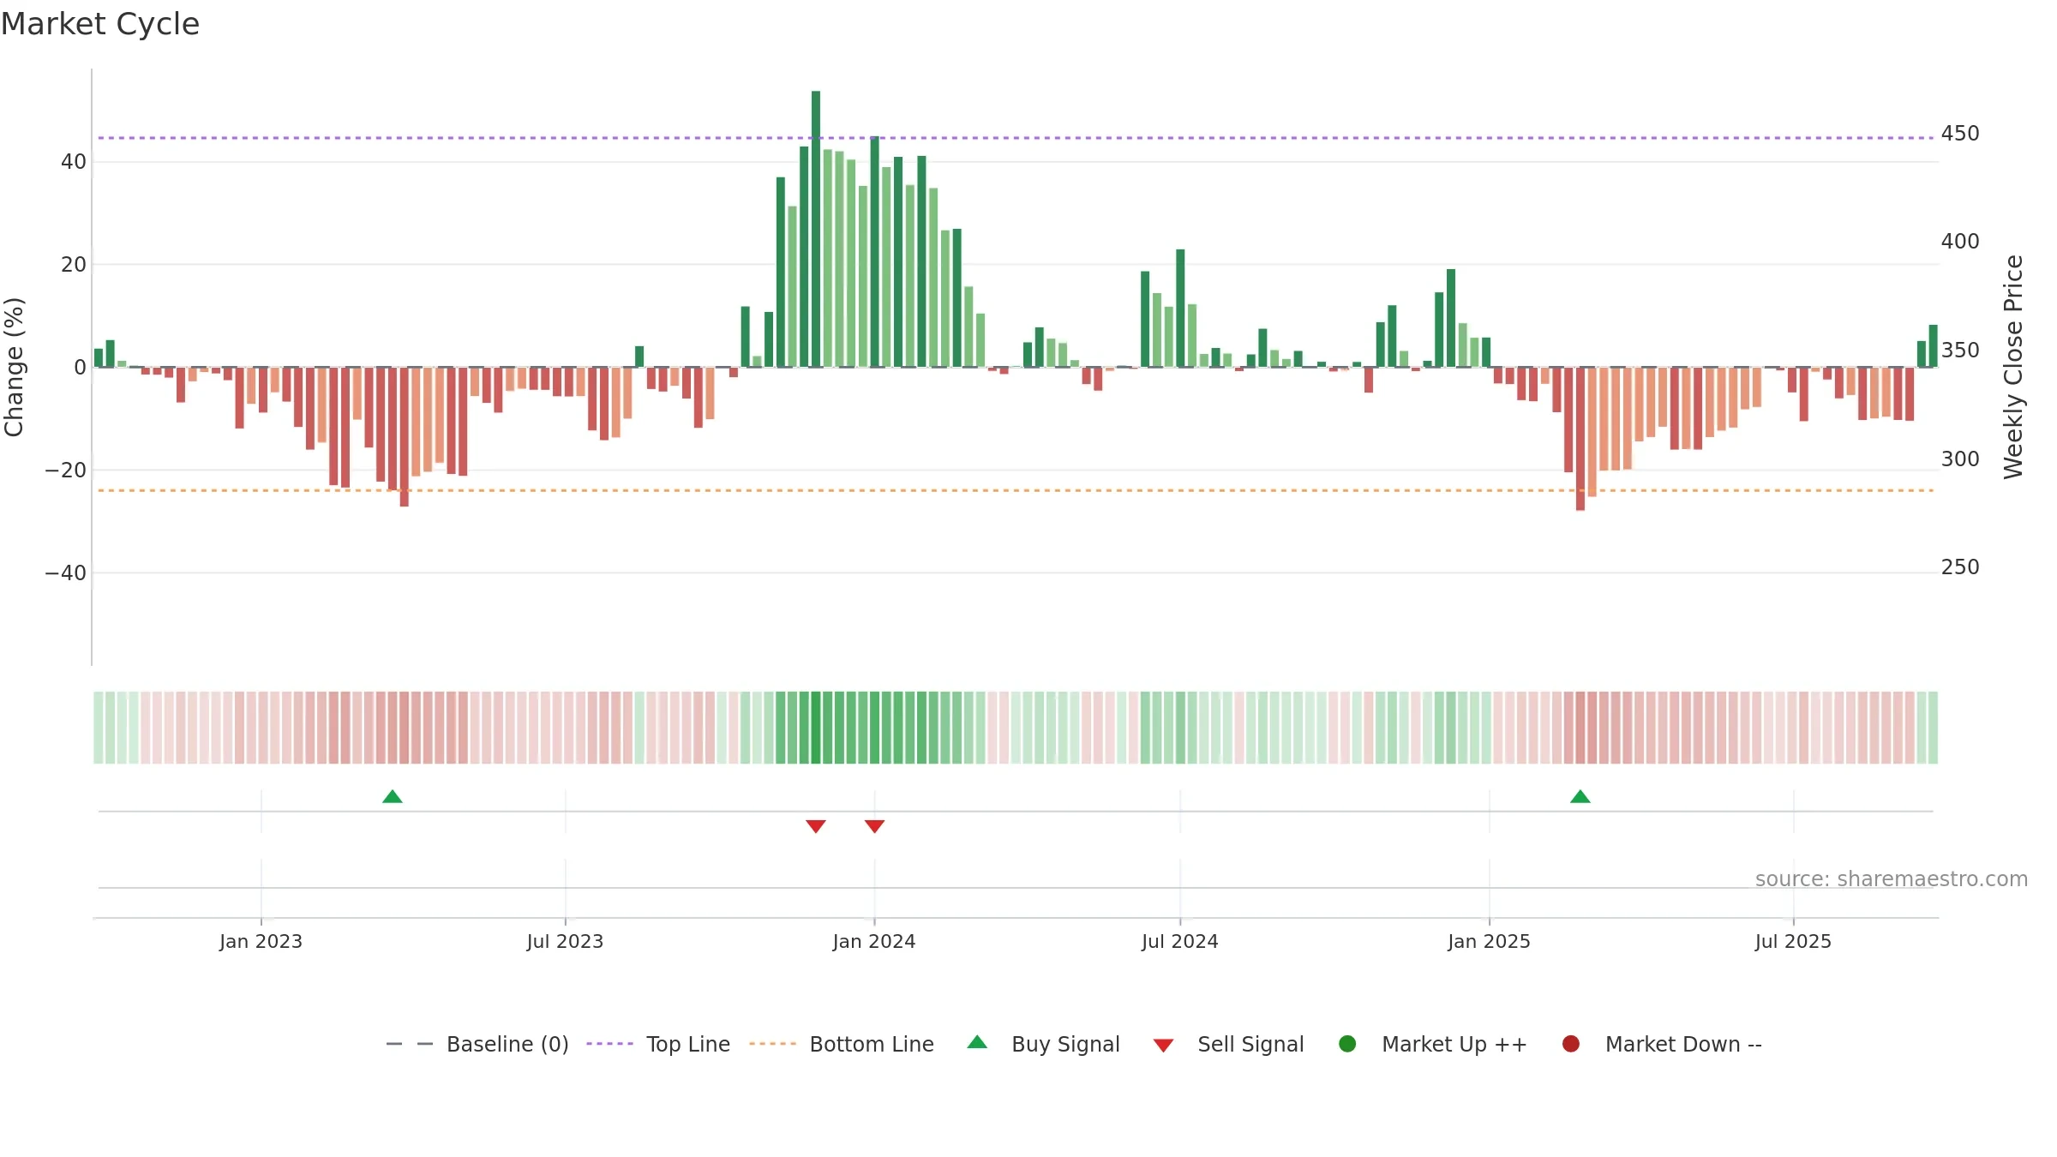Click the dark red Market Down legend dot
This screenshot has height=1157, width=2057.
point(1571,1044)
